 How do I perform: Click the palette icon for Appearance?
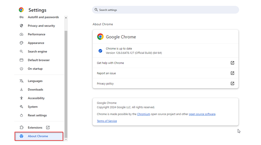tap(22, 43)
